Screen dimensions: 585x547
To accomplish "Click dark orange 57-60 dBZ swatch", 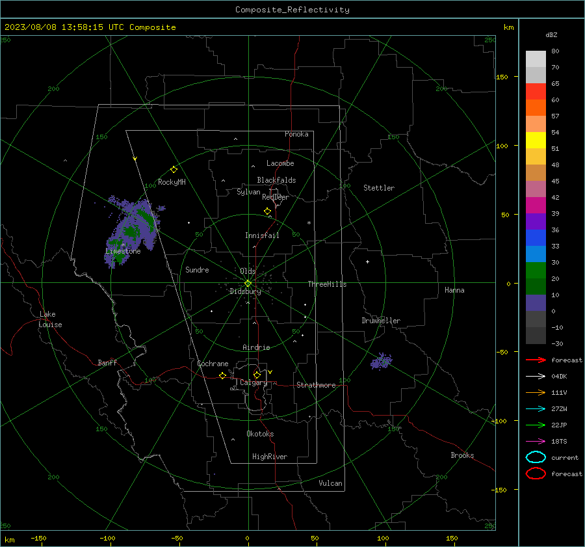I will pyautogui.click(x=536, y=108).
